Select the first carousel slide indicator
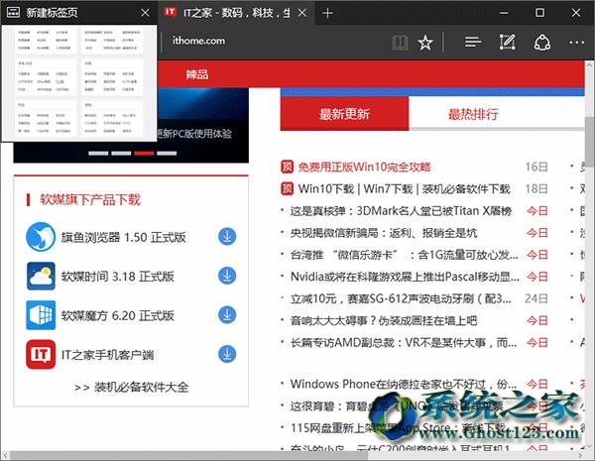This screenshot has height=461, width=595. pos(98,154)
